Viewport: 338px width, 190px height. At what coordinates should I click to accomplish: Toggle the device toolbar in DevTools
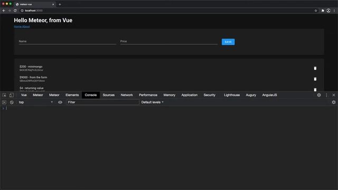tap(12, 95)
